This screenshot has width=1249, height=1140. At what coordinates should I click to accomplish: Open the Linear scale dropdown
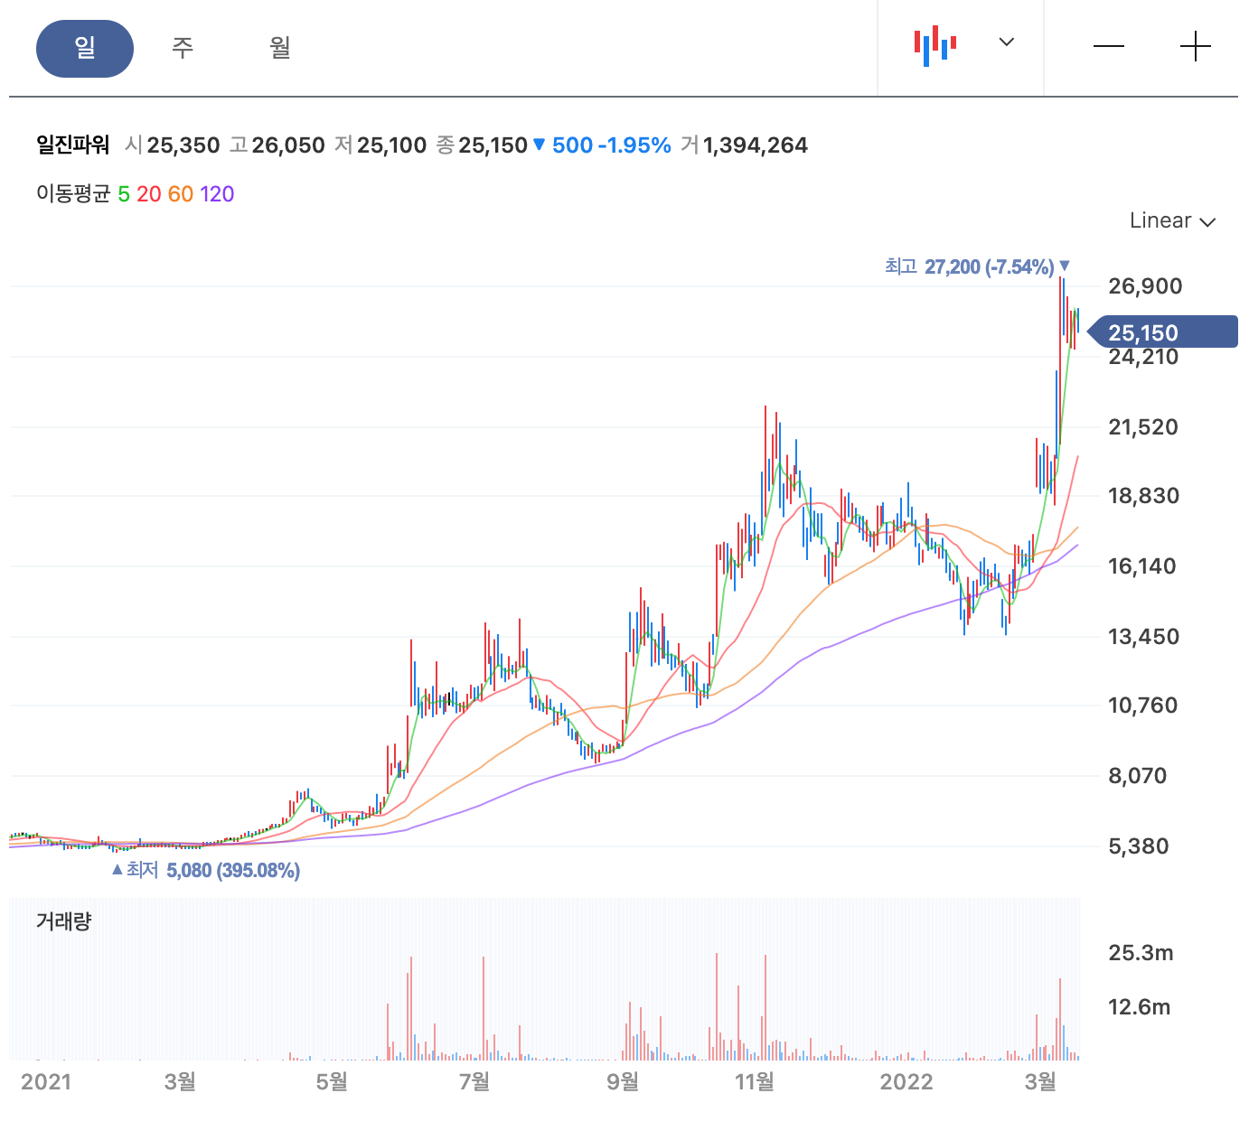pyautogui.click(x=1172, y=220)
